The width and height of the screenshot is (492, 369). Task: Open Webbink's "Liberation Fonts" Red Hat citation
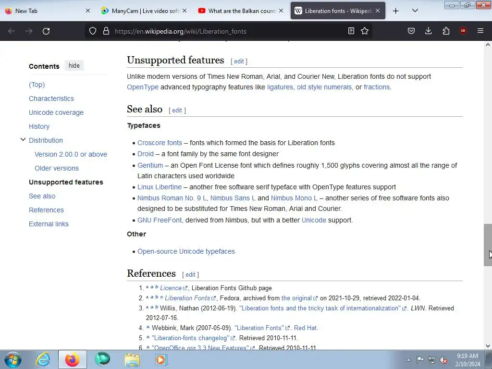pos(262,328)
